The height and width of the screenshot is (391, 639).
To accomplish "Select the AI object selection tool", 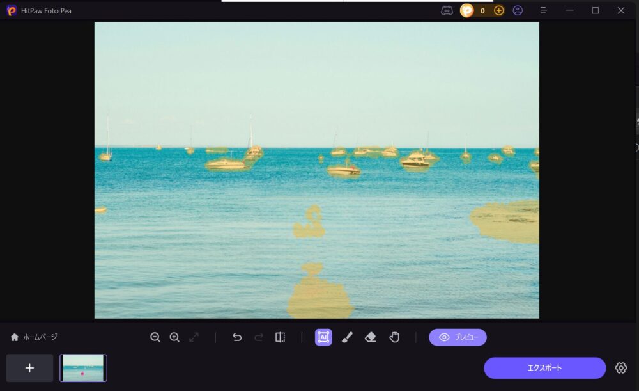I will [x=323, y=337].
